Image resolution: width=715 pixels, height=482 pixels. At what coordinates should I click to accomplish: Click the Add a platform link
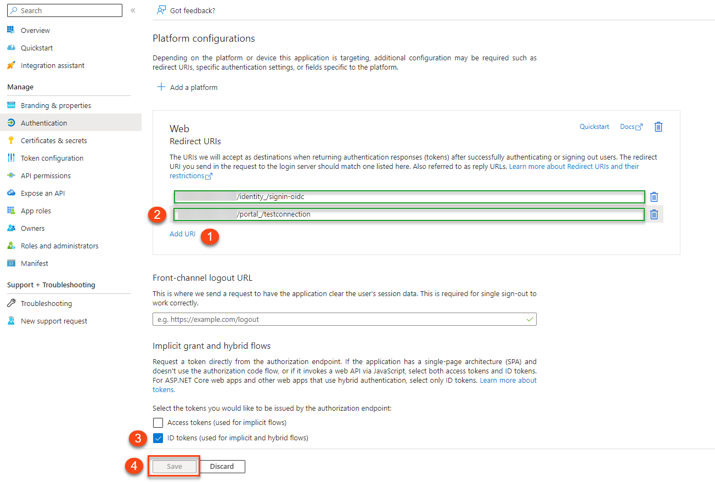(x=194, y=87)
